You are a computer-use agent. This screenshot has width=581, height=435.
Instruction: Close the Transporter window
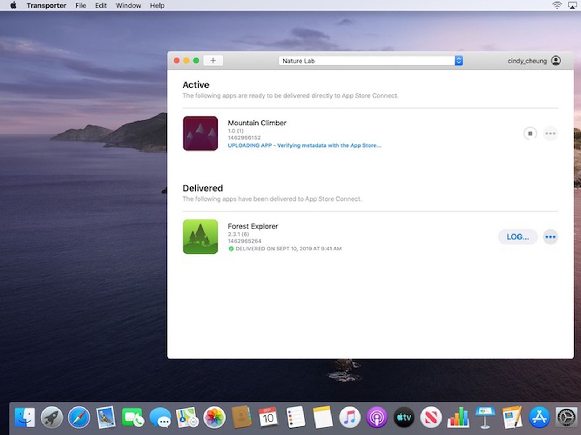[177, 61]
